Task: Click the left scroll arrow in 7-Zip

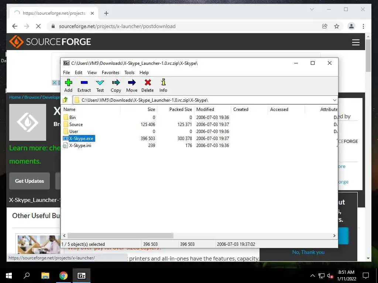Action: (x=64, y=235)
